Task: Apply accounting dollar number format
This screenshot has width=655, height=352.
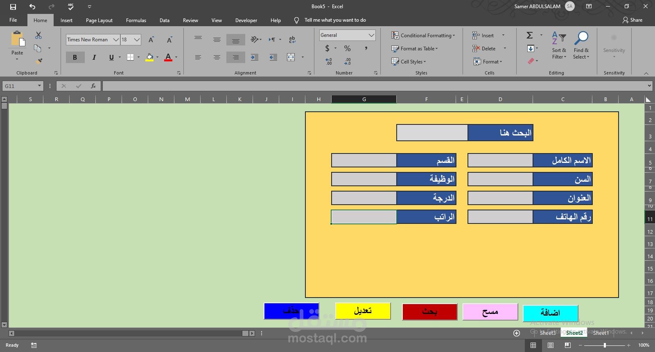Action: tap(327, 48)
